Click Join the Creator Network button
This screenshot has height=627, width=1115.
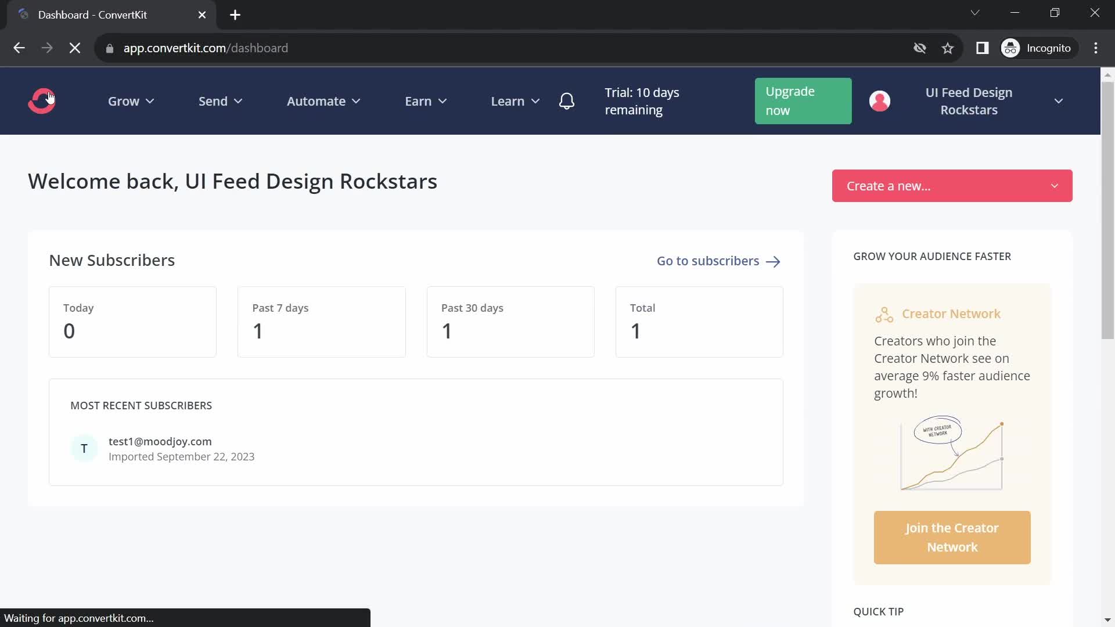(x=952, y=538)
